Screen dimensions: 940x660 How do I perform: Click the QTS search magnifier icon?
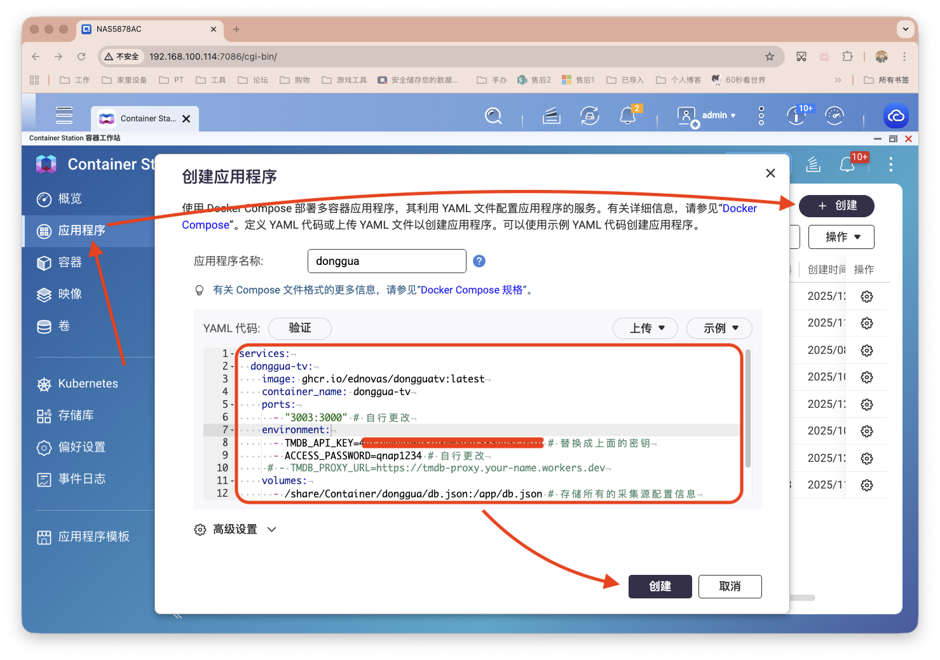pyautogui.click(x=493, y=116)
